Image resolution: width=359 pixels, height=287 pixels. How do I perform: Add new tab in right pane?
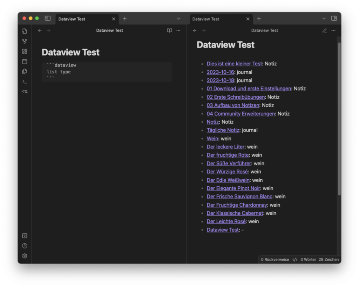tap(259, 19)
